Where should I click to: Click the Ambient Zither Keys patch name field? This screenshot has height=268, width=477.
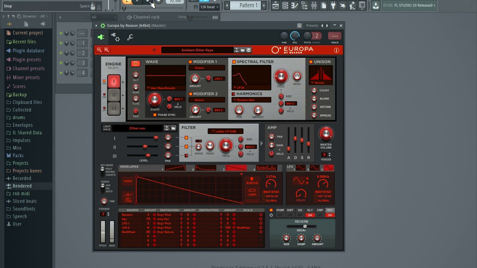[x=198, y=50]
